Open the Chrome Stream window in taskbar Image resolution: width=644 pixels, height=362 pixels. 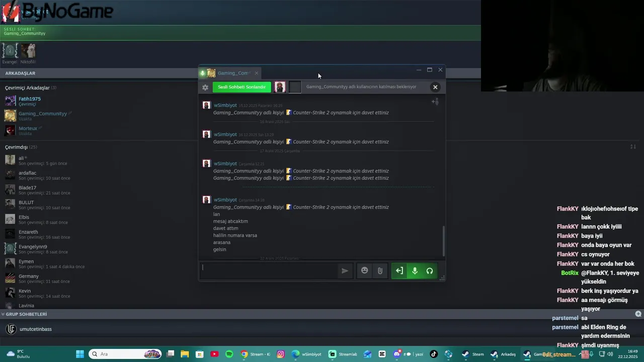(x=256, y=354)
